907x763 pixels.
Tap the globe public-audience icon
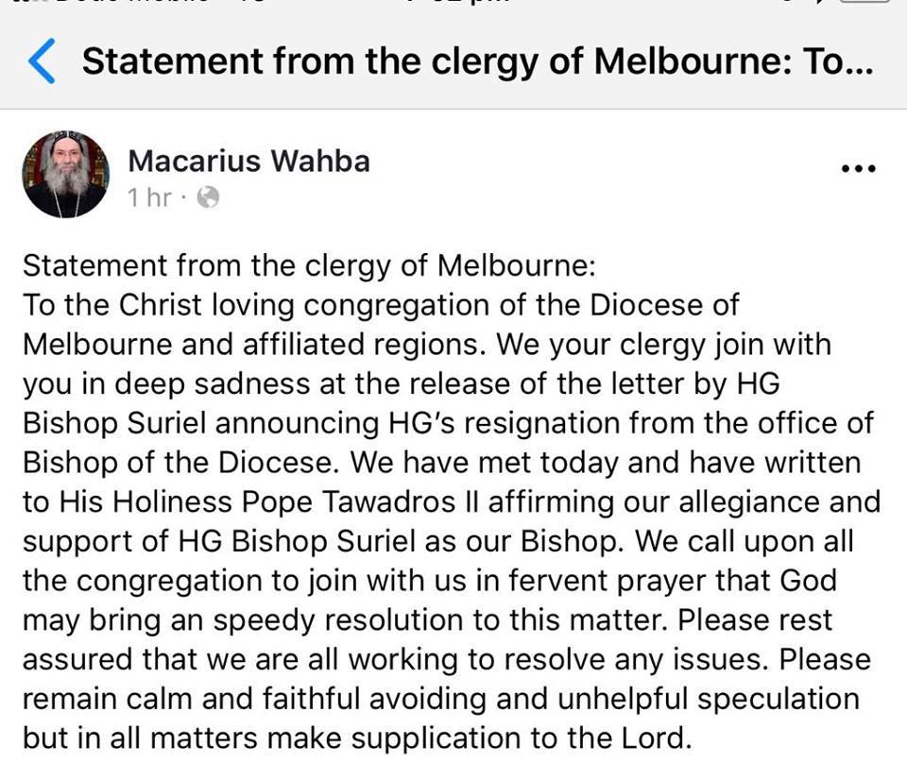pyautogui.click(x=208, y=197)
